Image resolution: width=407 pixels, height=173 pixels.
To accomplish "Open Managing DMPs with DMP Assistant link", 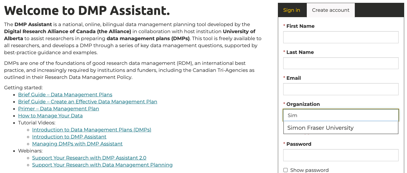I will 77,144.
